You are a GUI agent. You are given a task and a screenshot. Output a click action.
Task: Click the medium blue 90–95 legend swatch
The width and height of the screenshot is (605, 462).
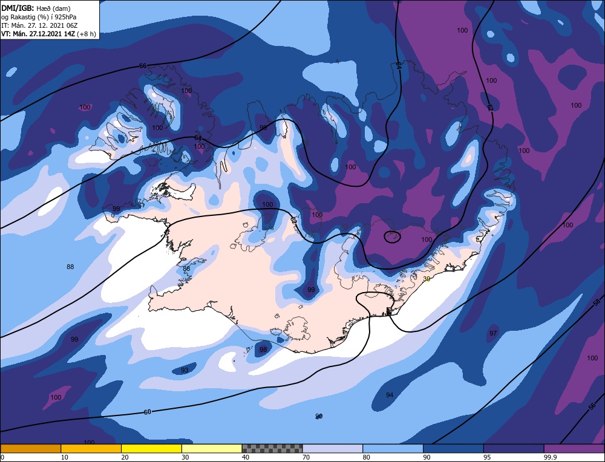453,448
